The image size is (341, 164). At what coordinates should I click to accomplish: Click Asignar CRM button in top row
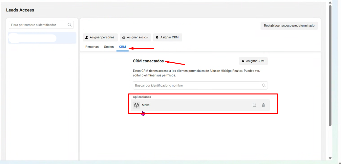[x=167, y=37]
